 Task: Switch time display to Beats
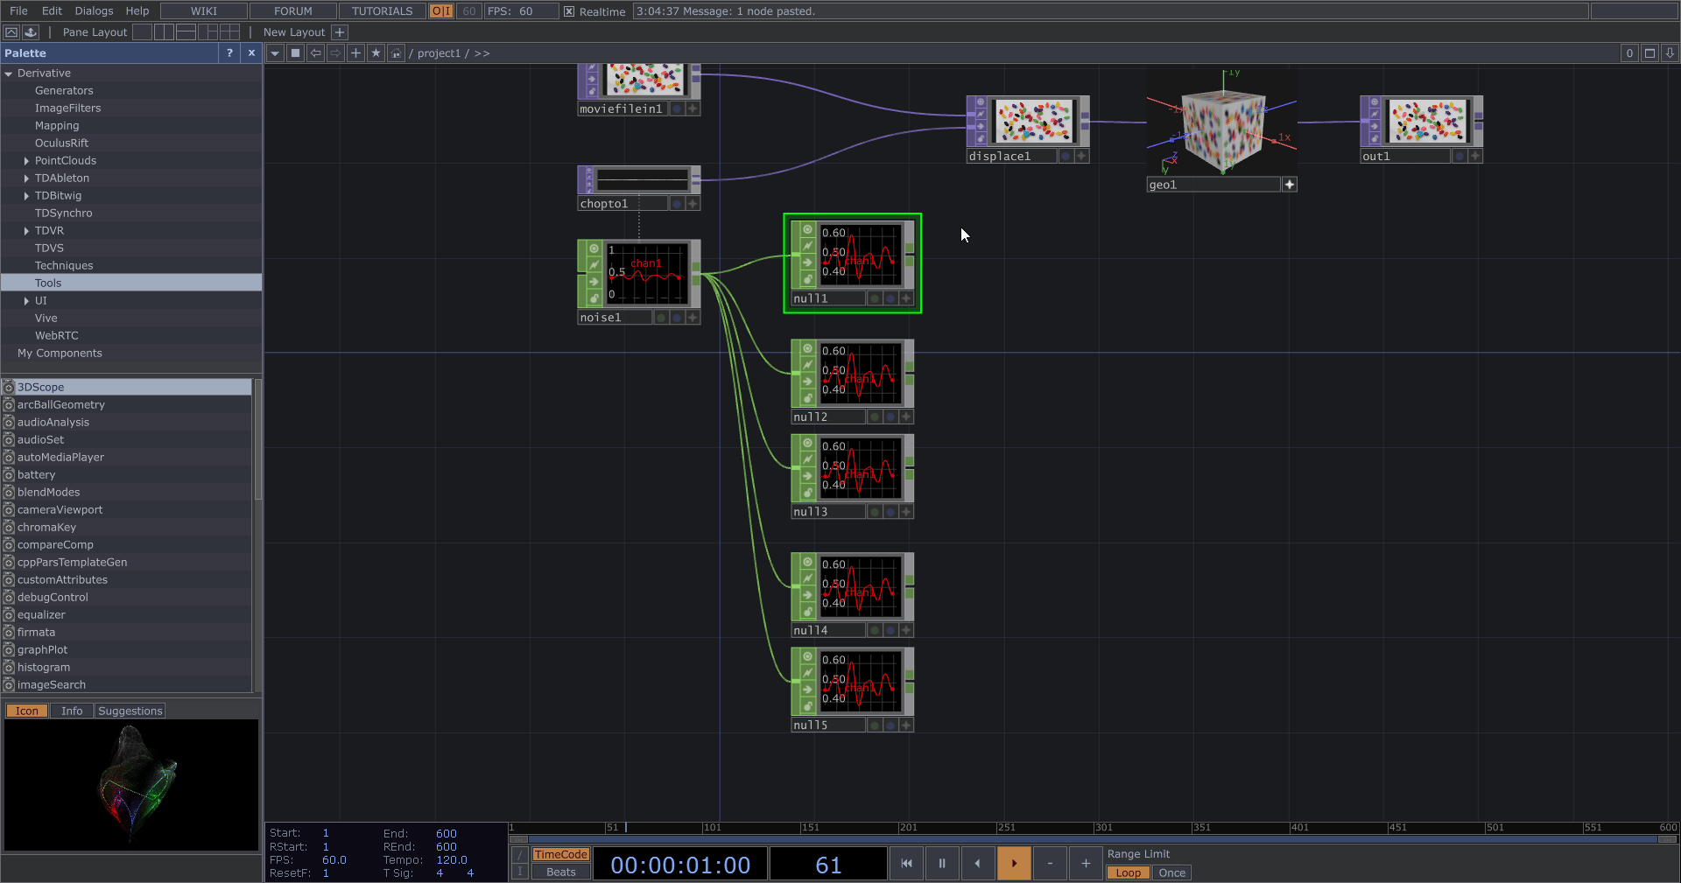coord(560,872)
